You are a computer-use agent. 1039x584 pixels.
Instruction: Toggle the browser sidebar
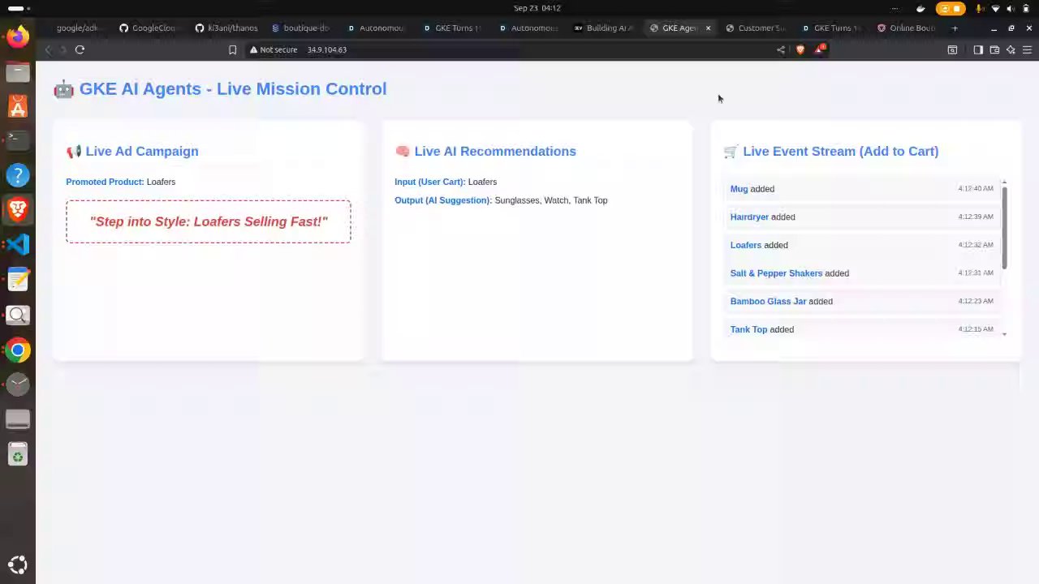pyautogui.click(x=978, y=49)
